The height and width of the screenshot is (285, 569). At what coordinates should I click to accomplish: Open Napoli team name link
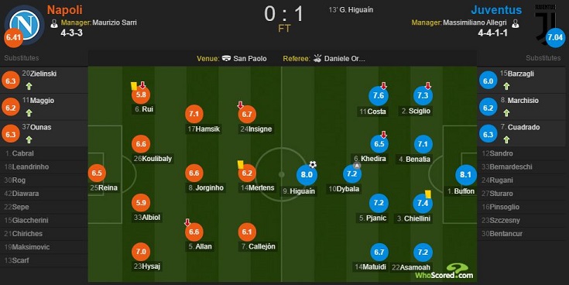point(64,10)
